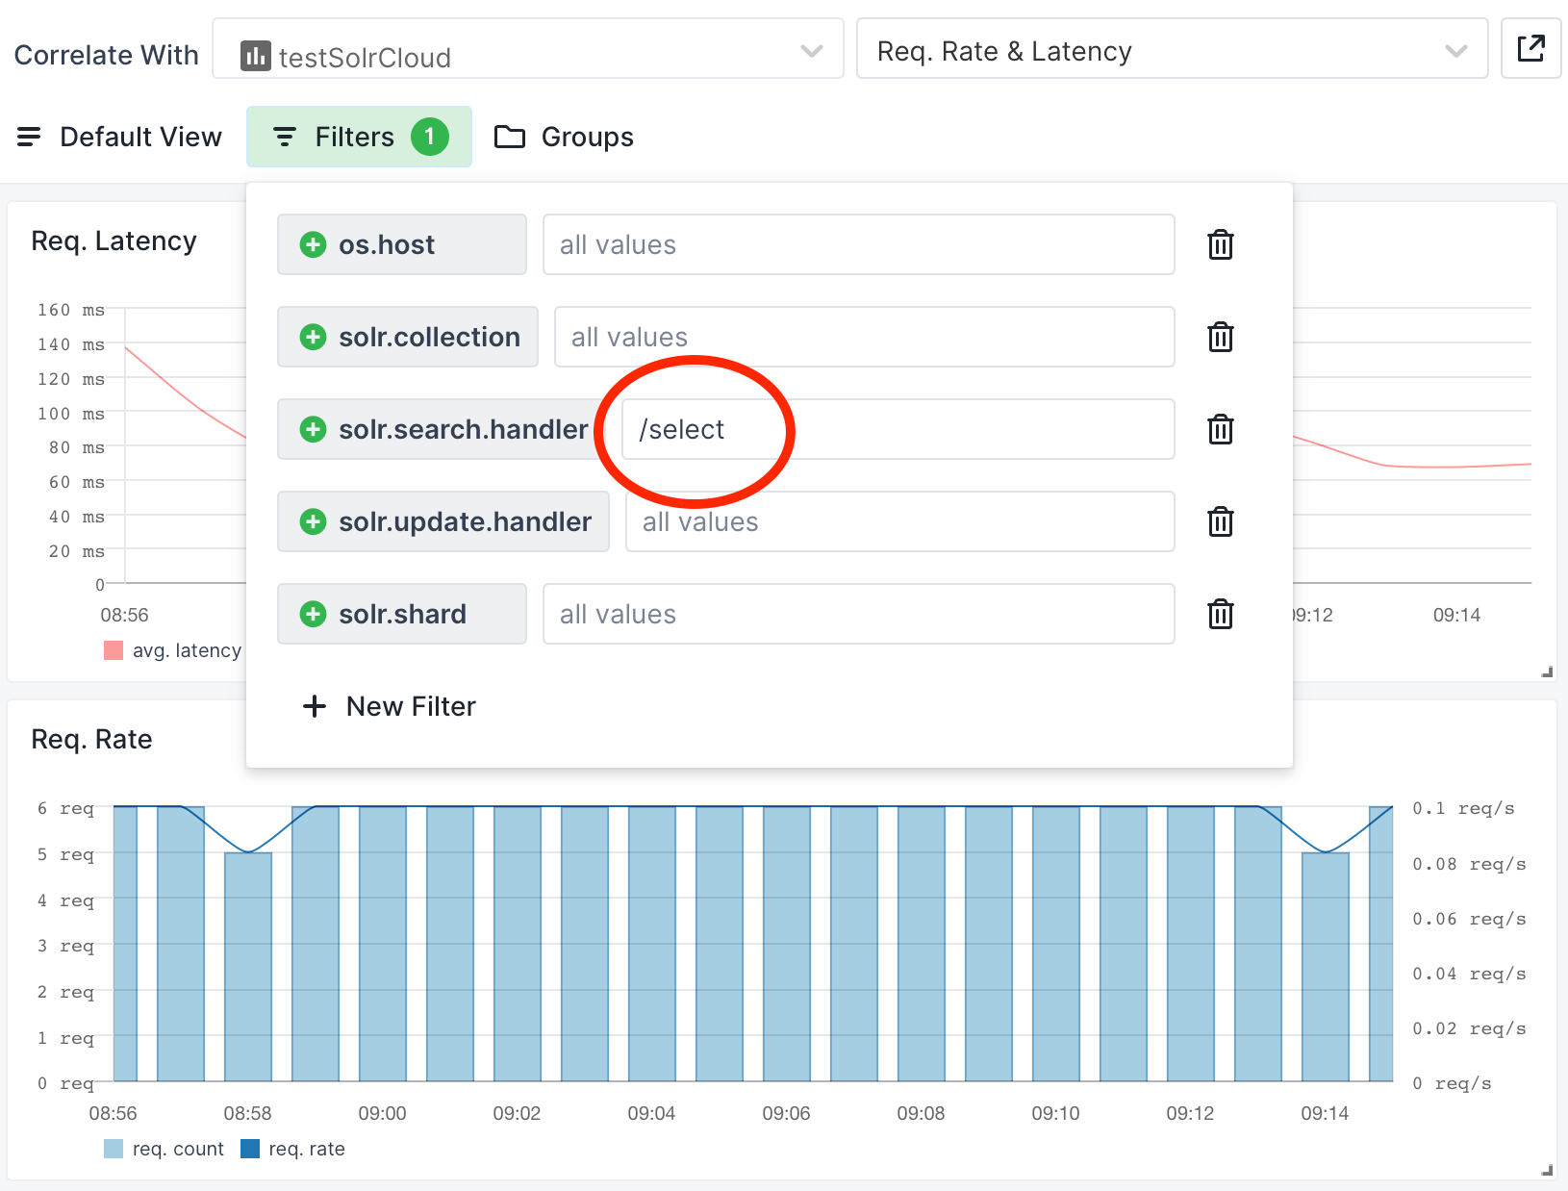Screen dimensions: 1568x1191
Task: Click the active filter count badge
Action: [x=430, y=137]
